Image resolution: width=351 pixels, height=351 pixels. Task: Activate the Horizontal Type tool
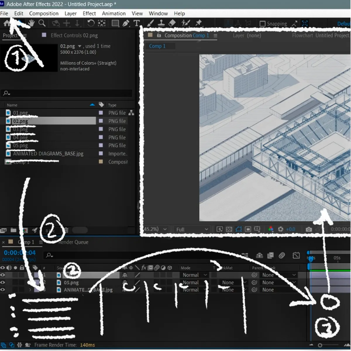(137, 23)
